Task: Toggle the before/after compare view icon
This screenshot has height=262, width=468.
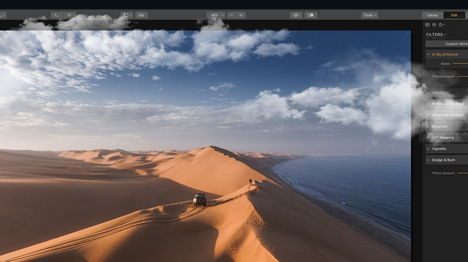Action: coord(311,15)
